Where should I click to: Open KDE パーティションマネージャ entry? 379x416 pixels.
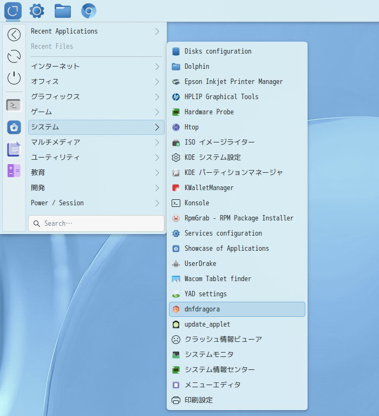coord(237,173)
